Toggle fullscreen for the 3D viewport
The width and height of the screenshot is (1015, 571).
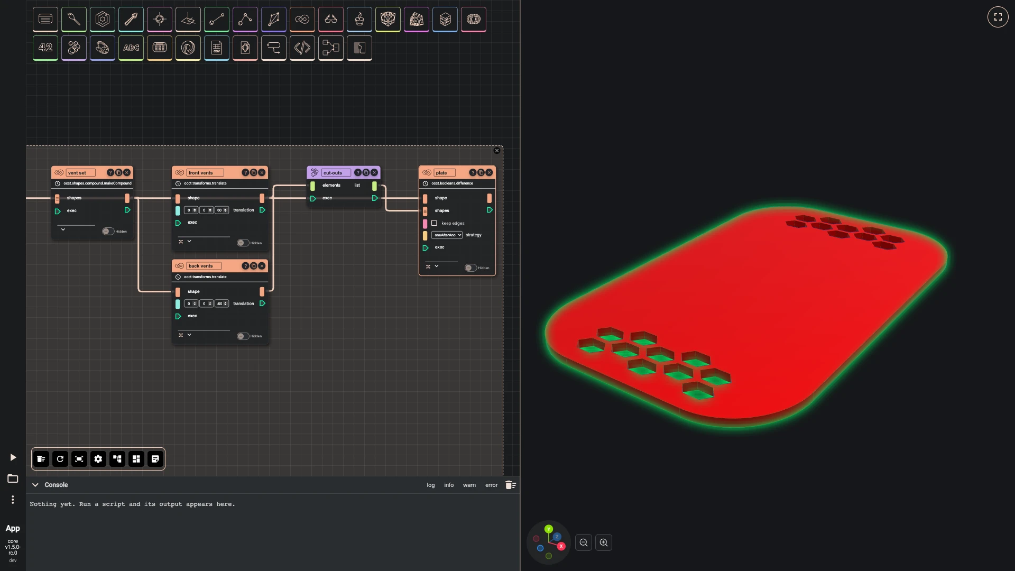tap(998, 17)
